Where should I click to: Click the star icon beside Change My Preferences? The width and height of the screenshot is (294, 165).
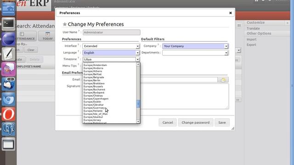pos(65,24)
